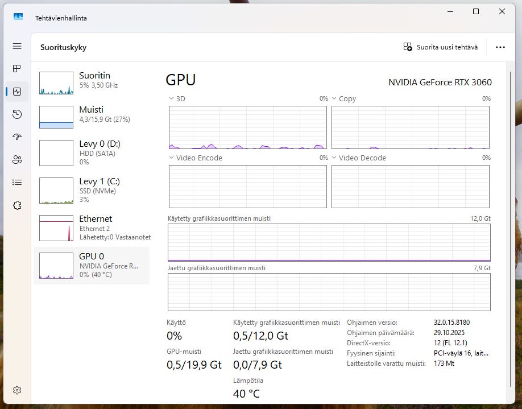Open the Video Encode graph dropdown
The image size is (522, 409).
196,158
